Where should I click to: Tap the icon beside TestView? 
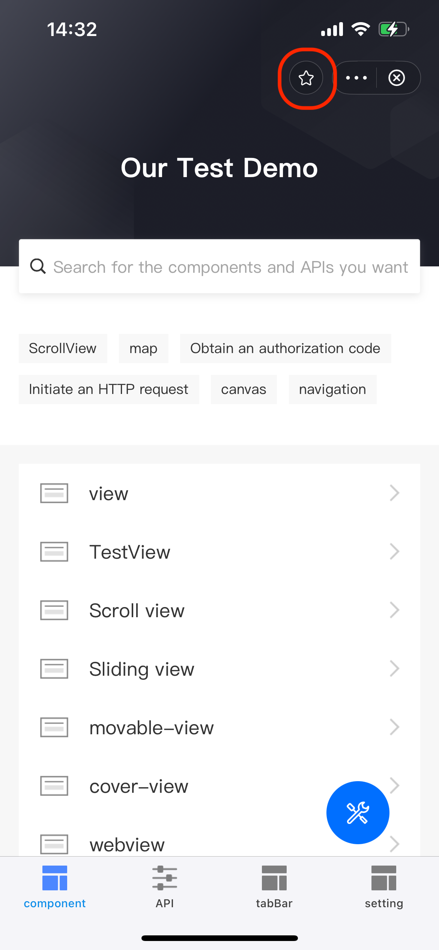[x=54, y=552]
